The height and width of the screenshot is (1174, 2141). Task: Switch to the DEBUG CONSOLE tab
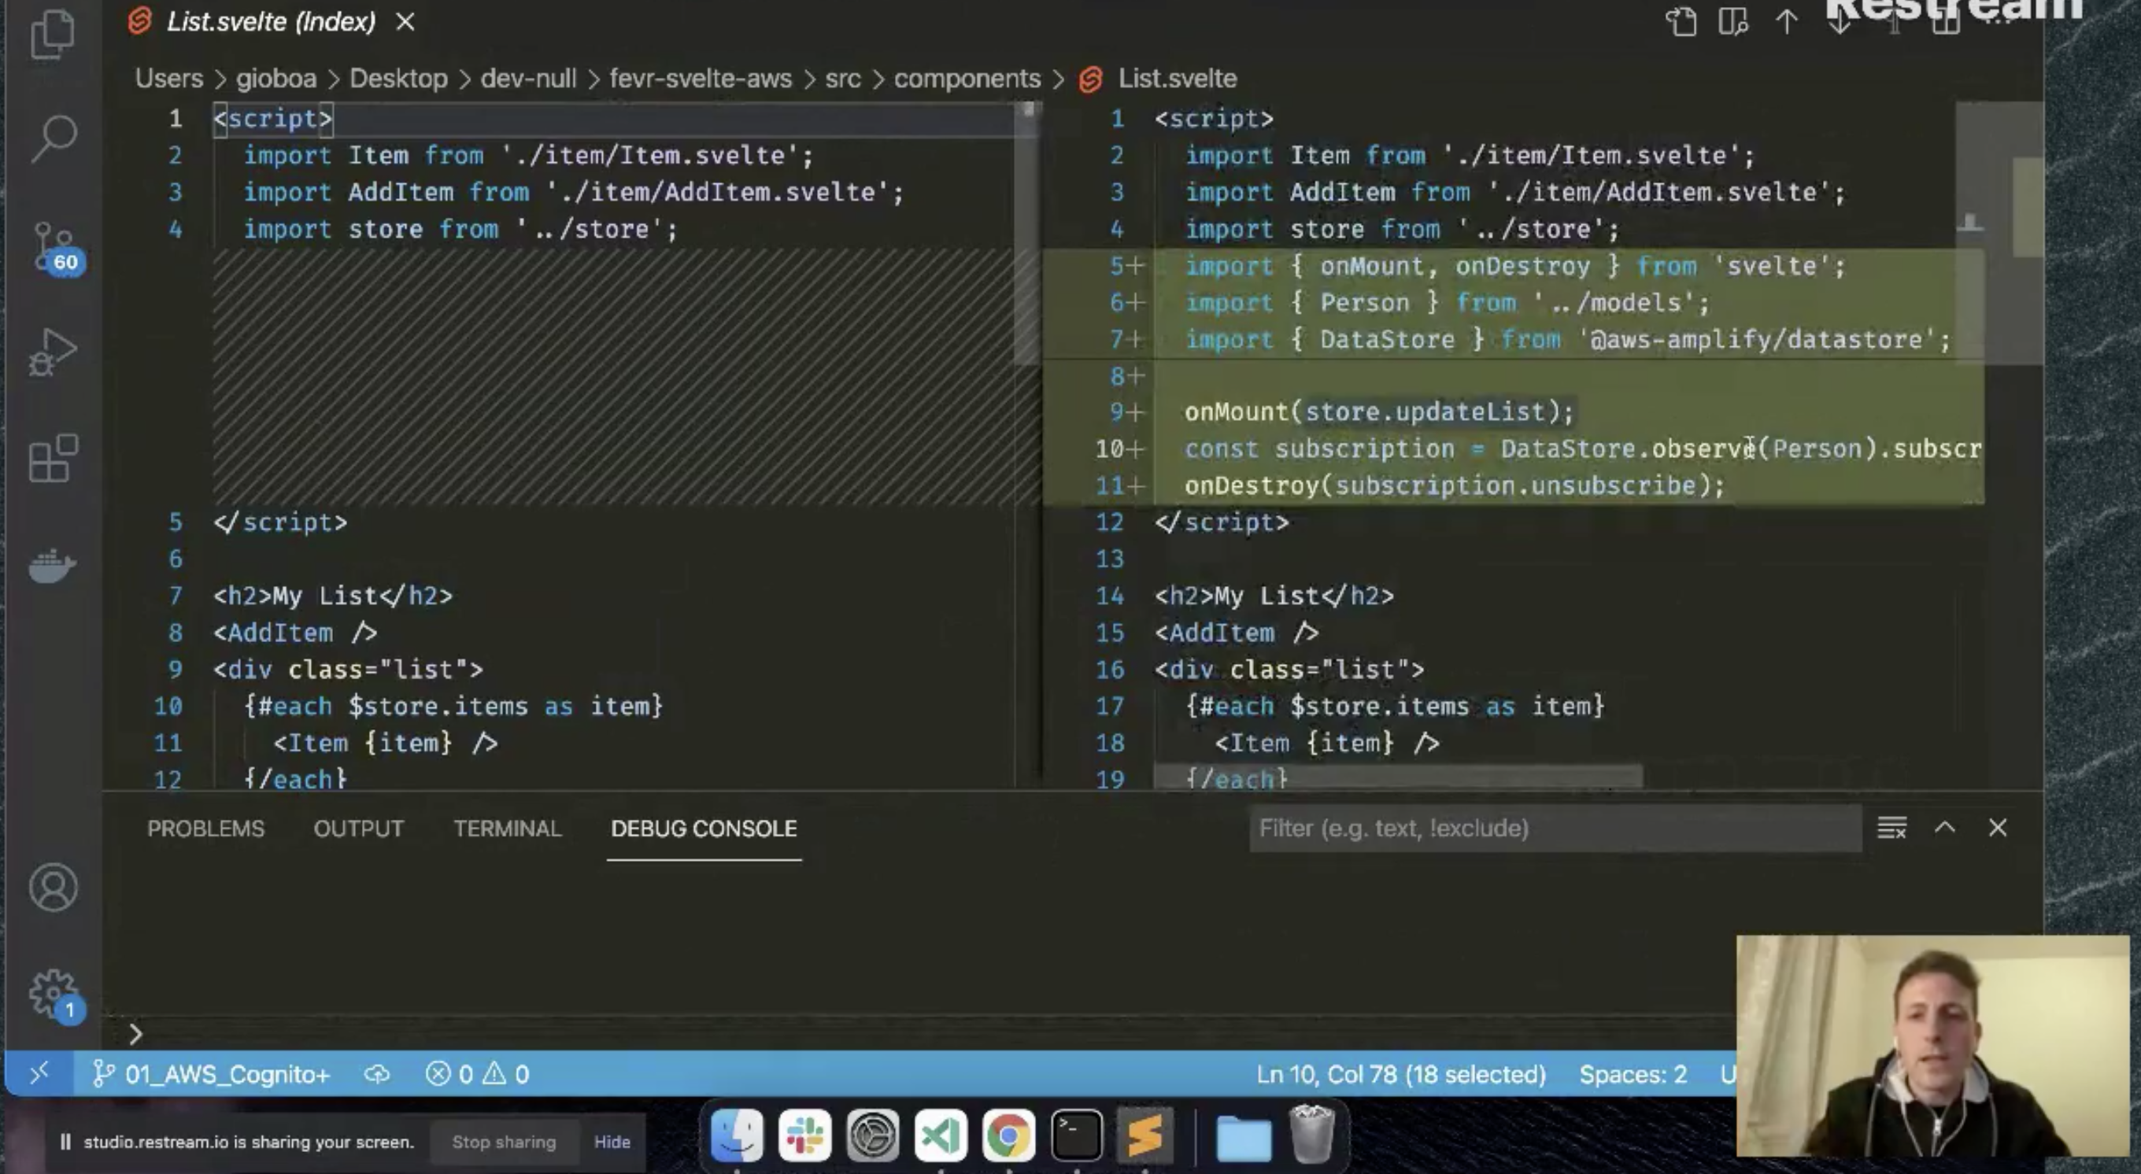(703, 829)
